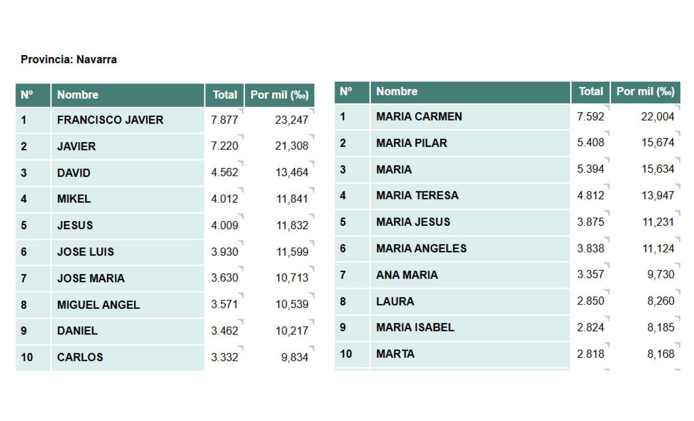This screenshot has width=694, height=421.
Task: Click the corner marker in the 22,004 cell
Action: 678,107
